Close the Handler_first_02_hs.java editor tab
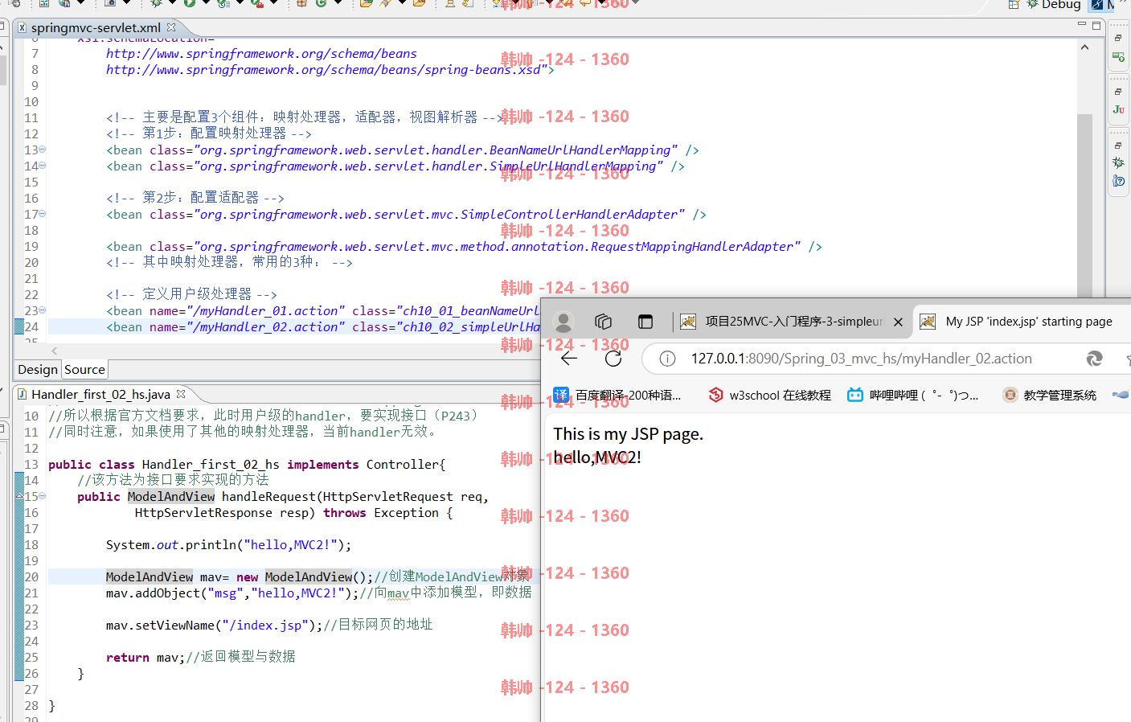The image size is (1131, 722). (x=181, y=394)
